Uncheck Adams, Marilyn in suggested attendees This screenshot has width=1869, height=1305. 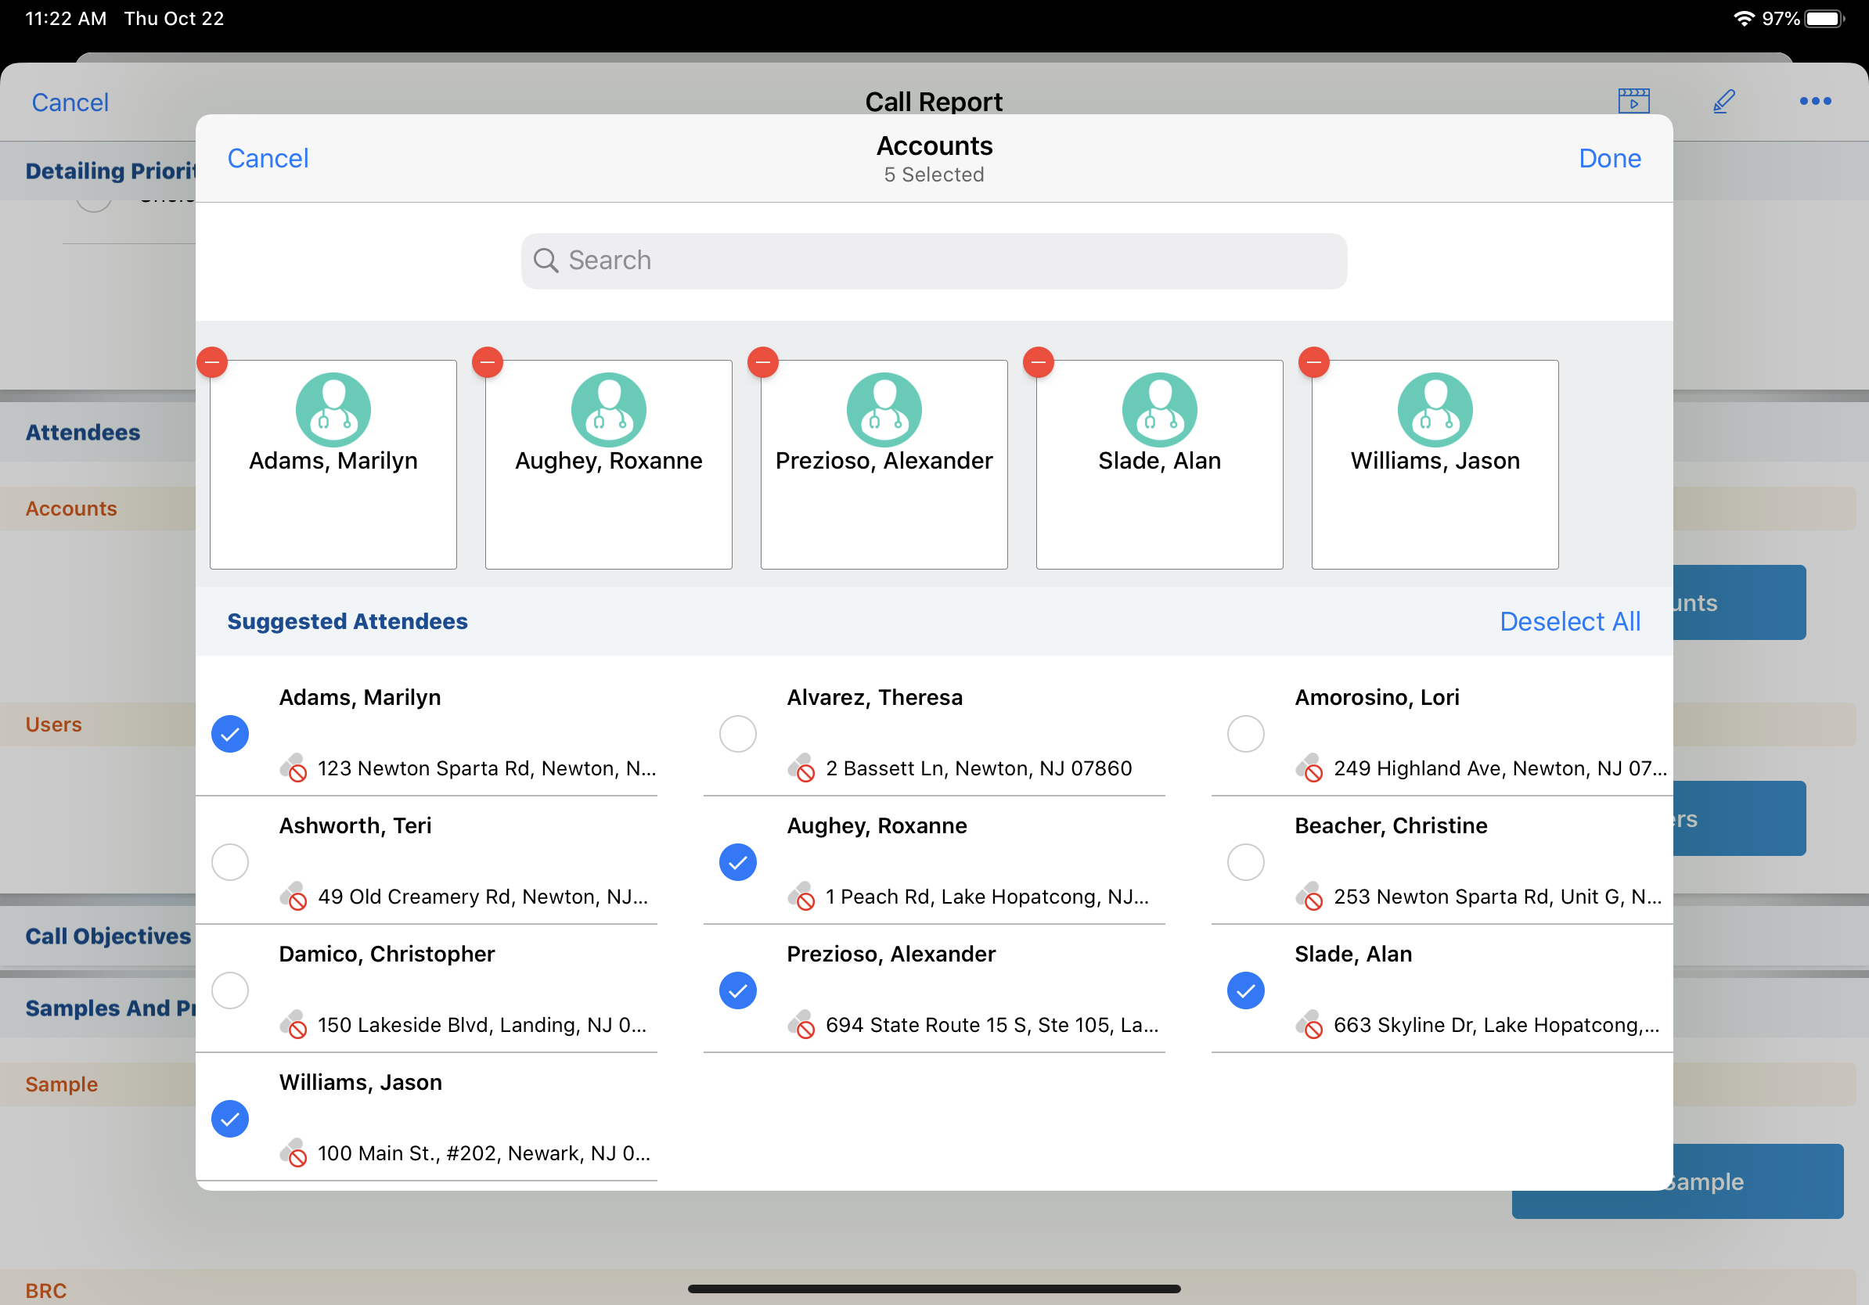[x=230, y=734]
